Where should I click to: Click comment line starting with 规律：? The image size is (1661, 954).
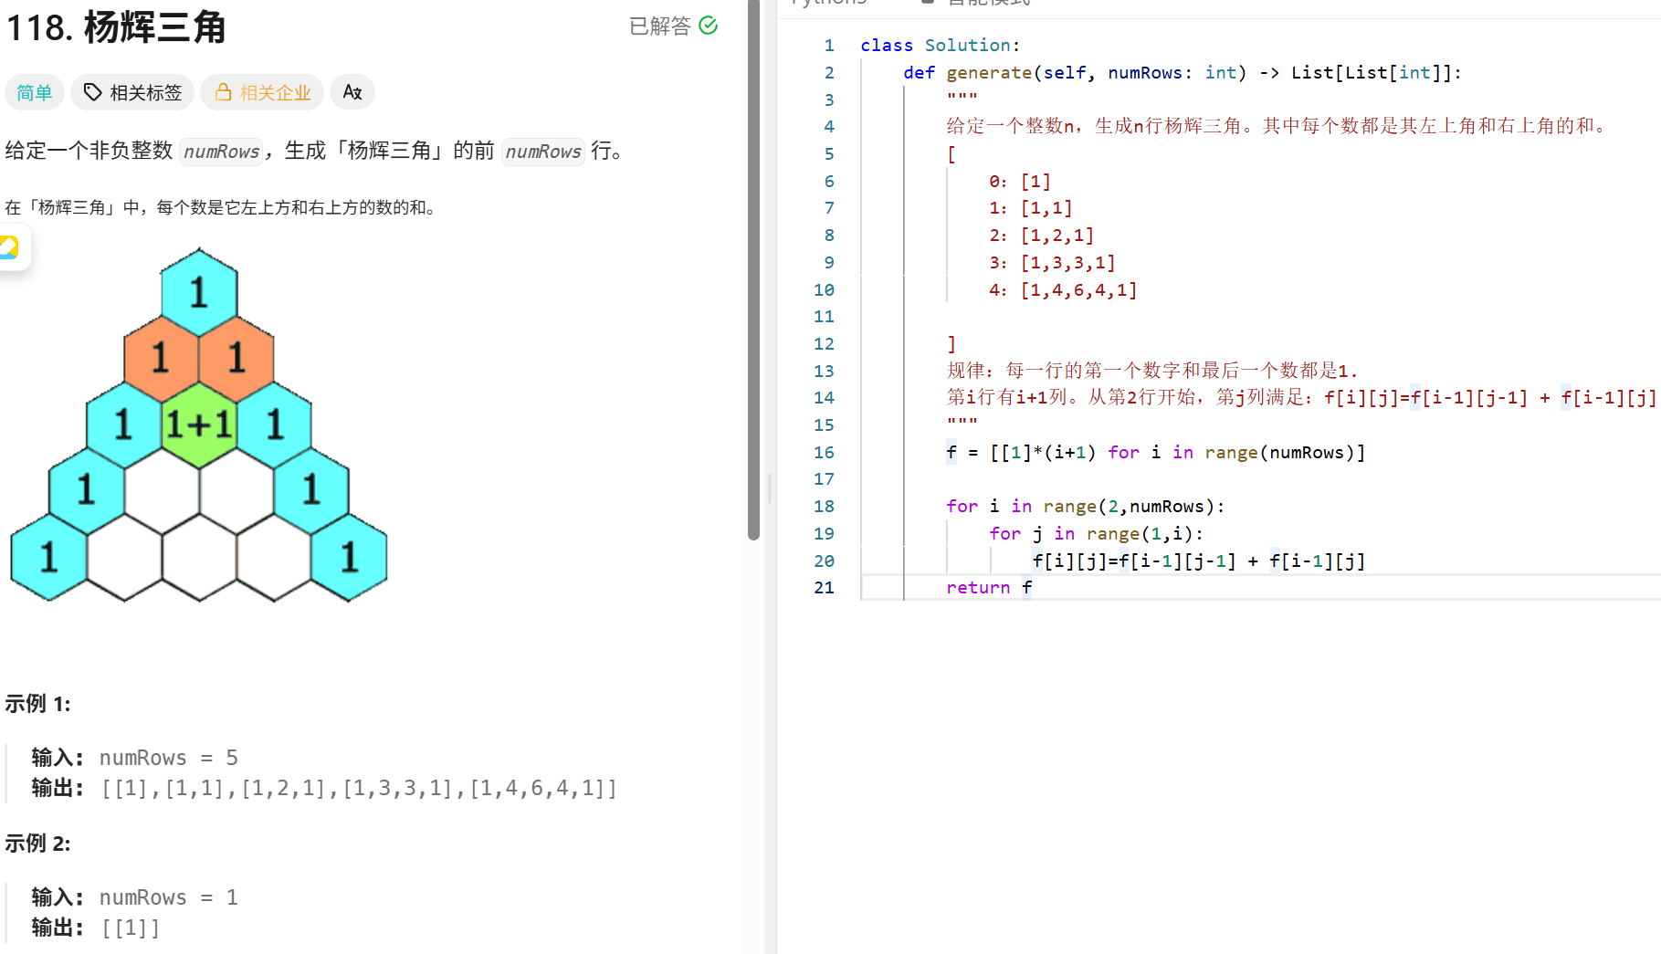tap(1152, 371)
